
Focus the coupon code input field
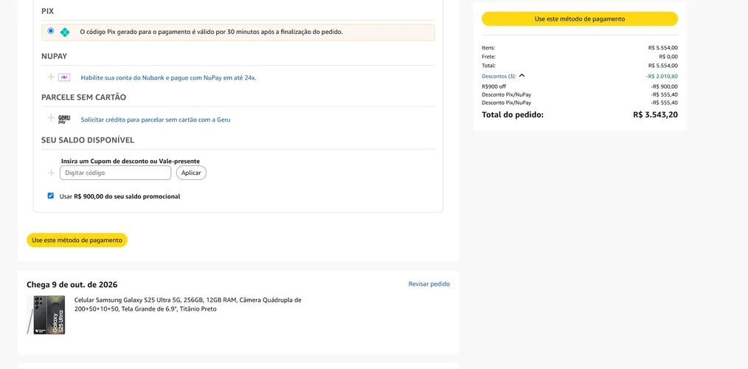tap(115, 173)
